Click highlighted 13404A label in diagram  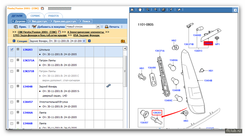click(x=208, y=43)
